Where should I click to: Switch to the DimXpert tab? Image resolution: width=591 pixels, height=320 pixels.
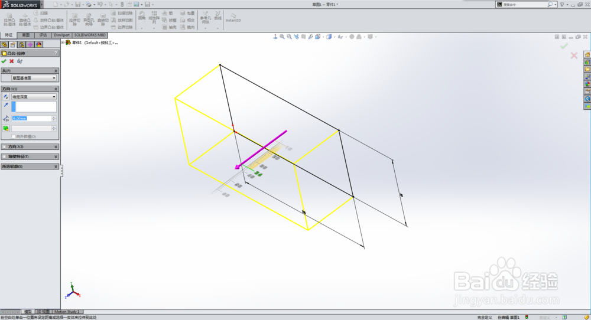[62, 35]
